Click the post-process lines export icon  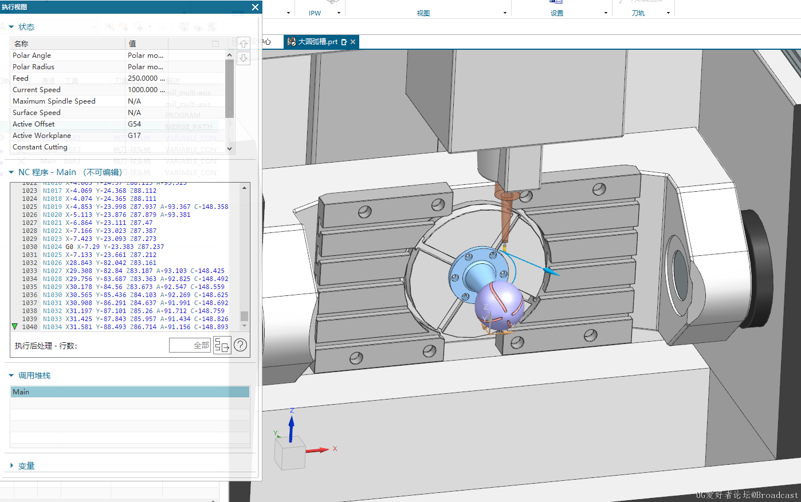point(222,345)
